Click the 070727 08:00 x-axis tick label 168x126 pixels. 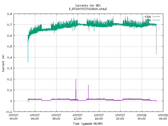coord(56,117)
